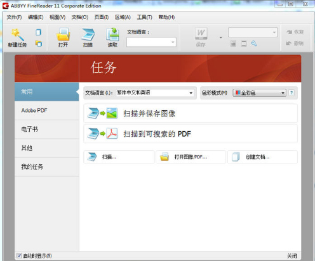The width and height of the screenshot is (315, 261).
Task: Click the Scan toolbar icon
Action: click(x=88, y=34)
